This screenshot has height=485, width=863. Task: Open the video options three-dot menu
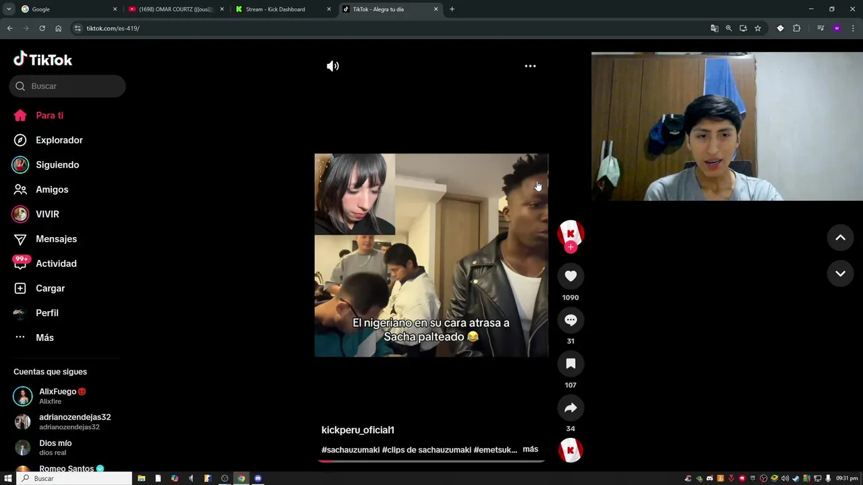[x=530, y=66]
